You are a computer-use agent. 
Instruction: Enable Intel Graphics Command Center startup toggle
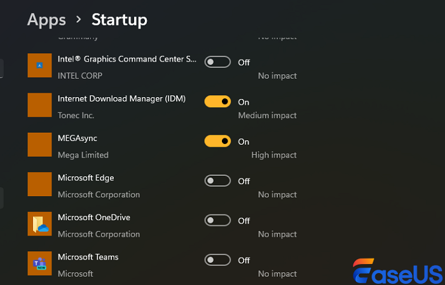pos(217,62)
